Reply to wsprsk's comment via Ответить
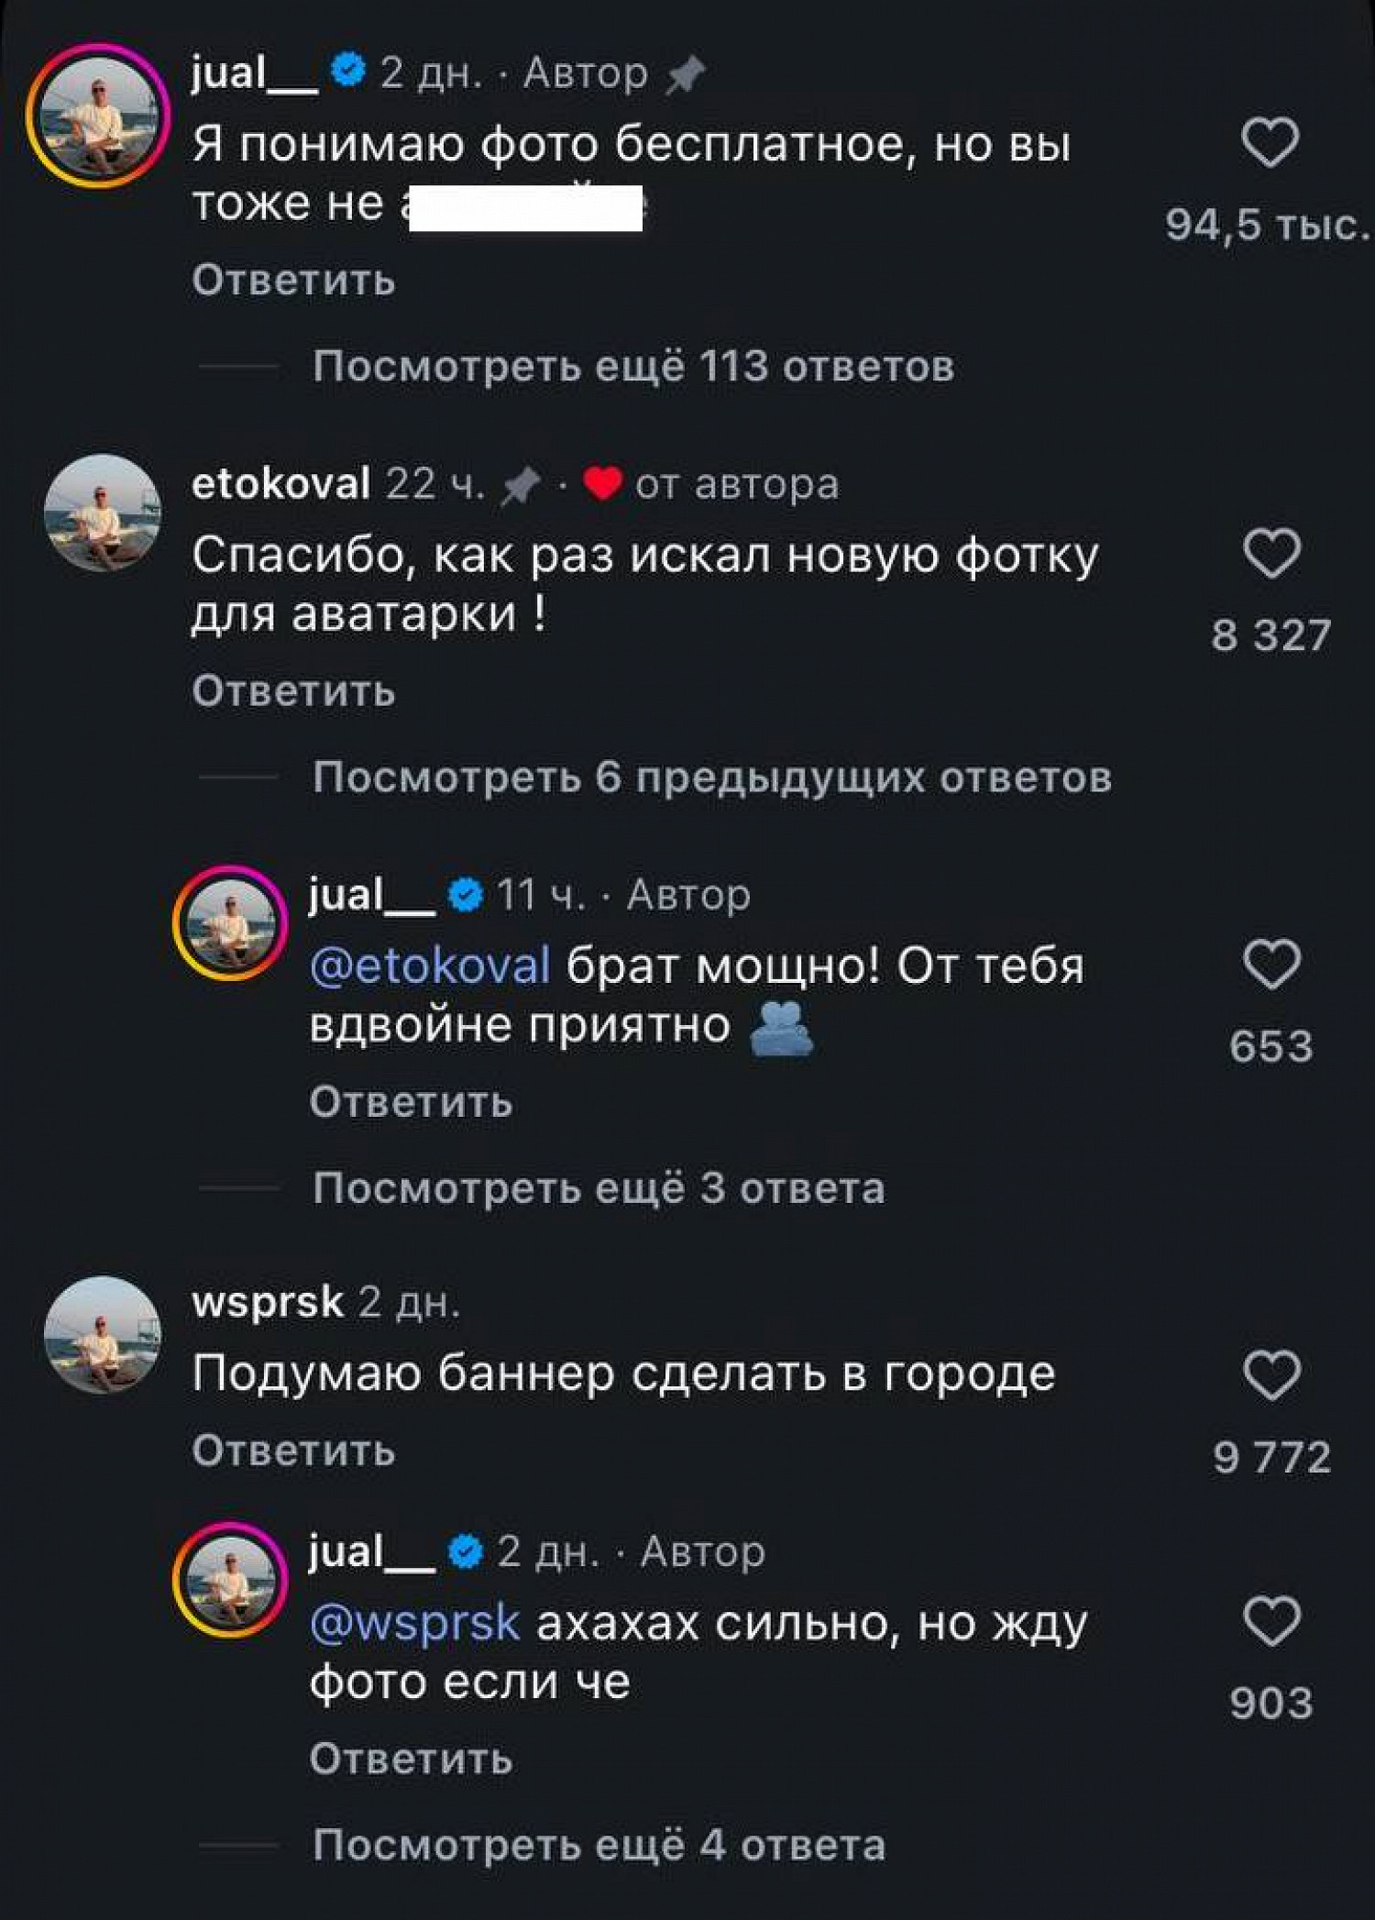This screenshot has width=1375, height=1920. pos(293,1451)
